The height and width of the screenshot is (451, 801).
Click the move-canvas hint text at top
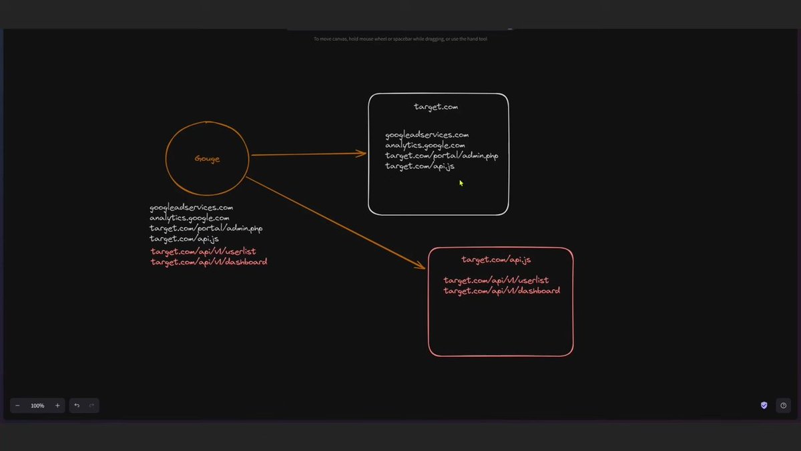400,39
